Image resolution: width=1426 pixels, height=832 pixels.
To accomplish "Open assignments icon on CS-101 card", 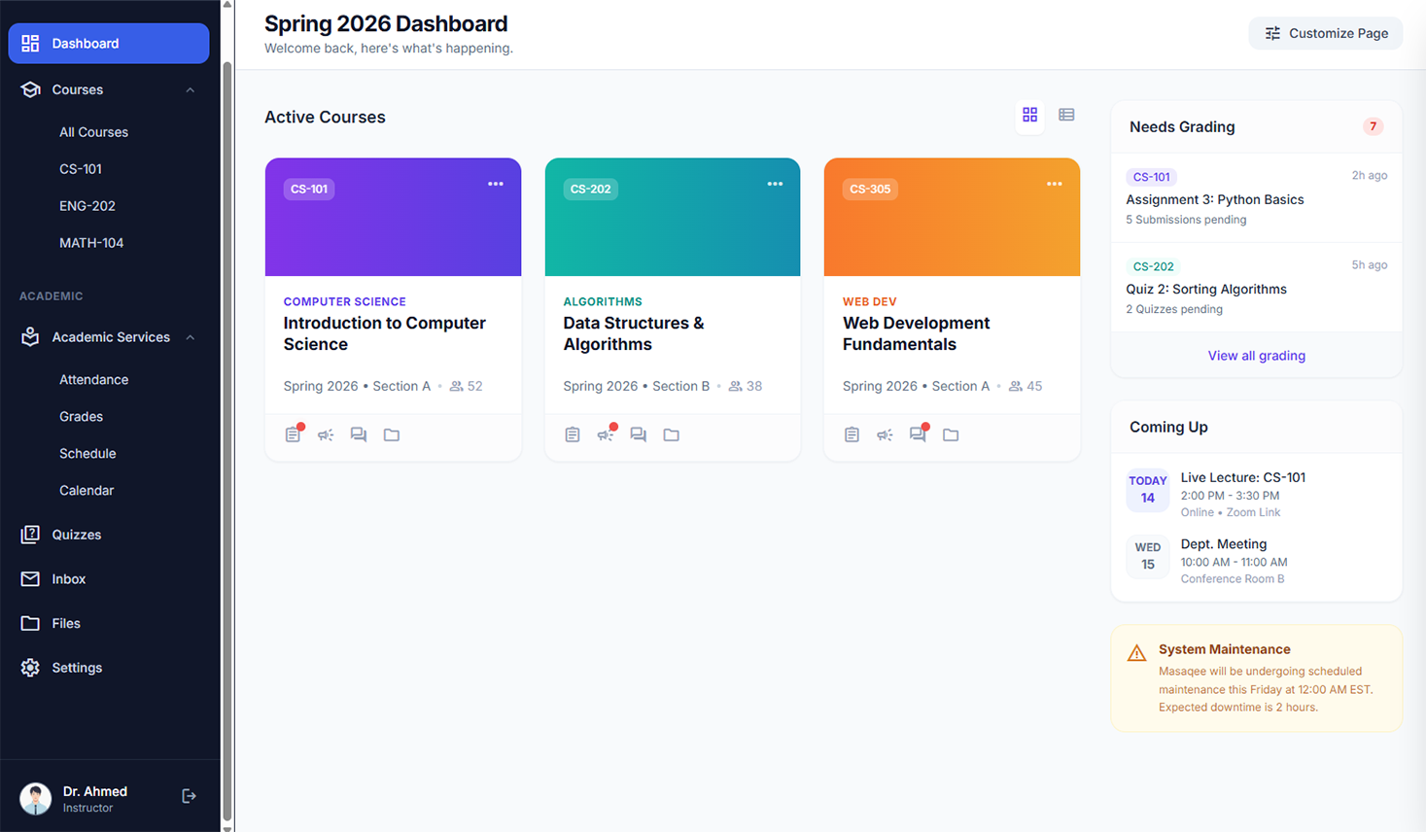I will (x=293, y=434).
